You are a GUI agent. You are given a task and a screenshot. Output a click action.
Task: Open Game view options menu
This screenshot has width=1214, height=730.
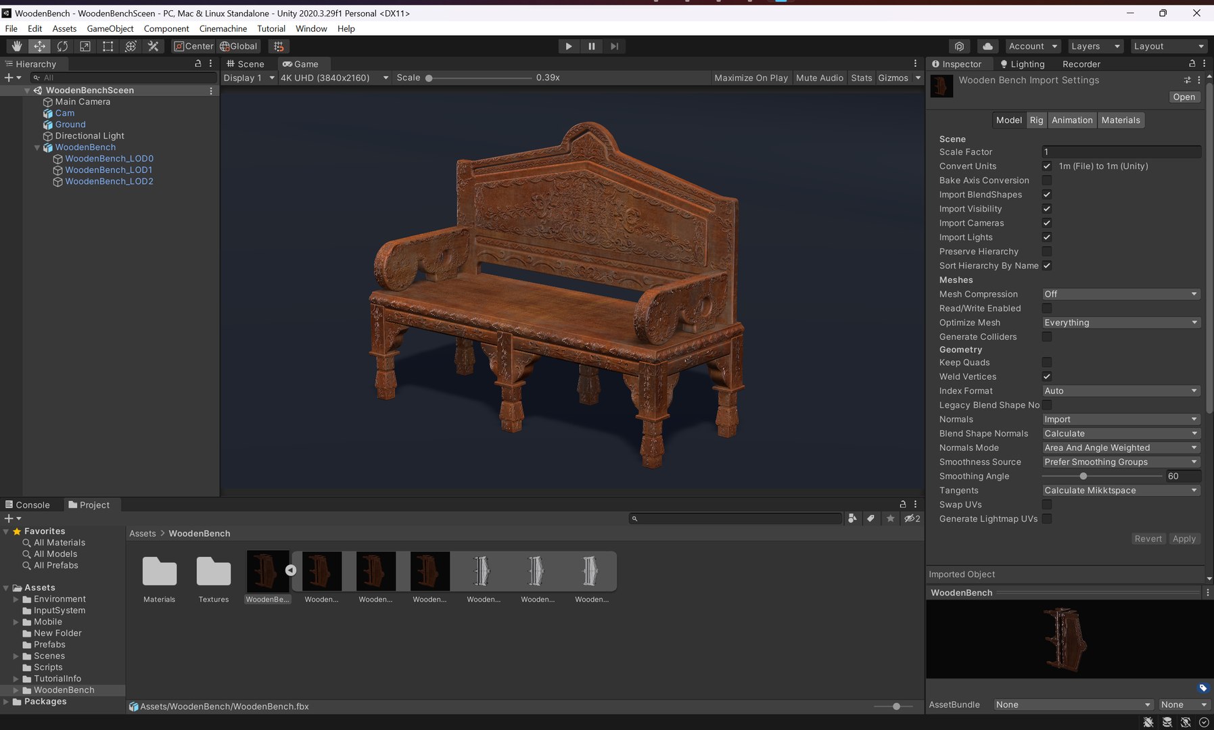point(916,64)
